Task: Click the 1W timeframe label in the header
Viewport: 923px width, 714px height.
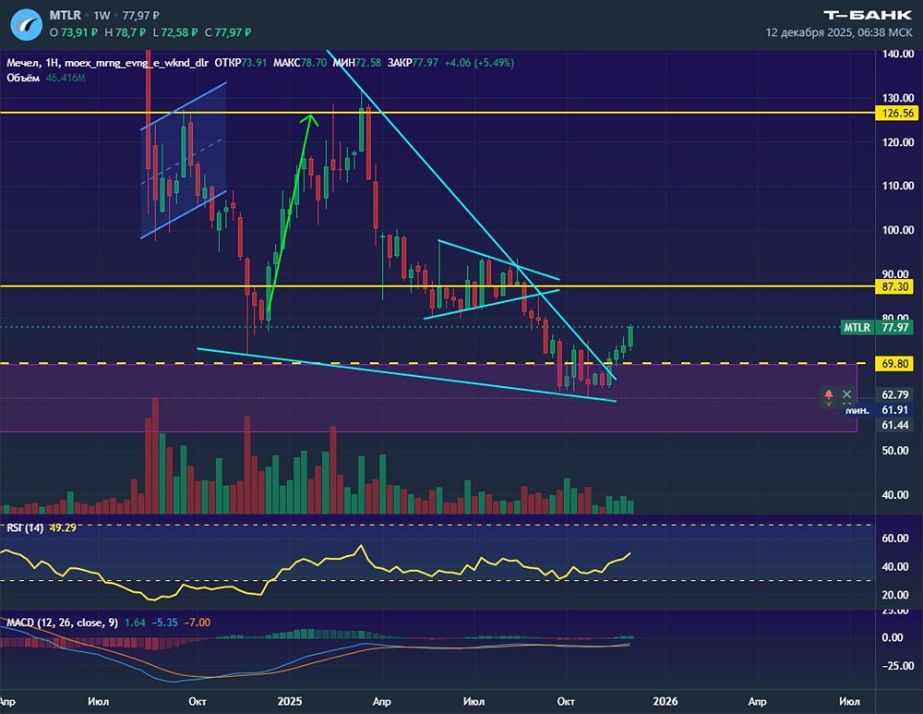Action: point(102,16)
